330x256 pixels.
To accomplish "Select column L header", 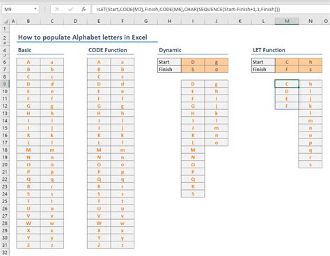I will click(263, 22).
